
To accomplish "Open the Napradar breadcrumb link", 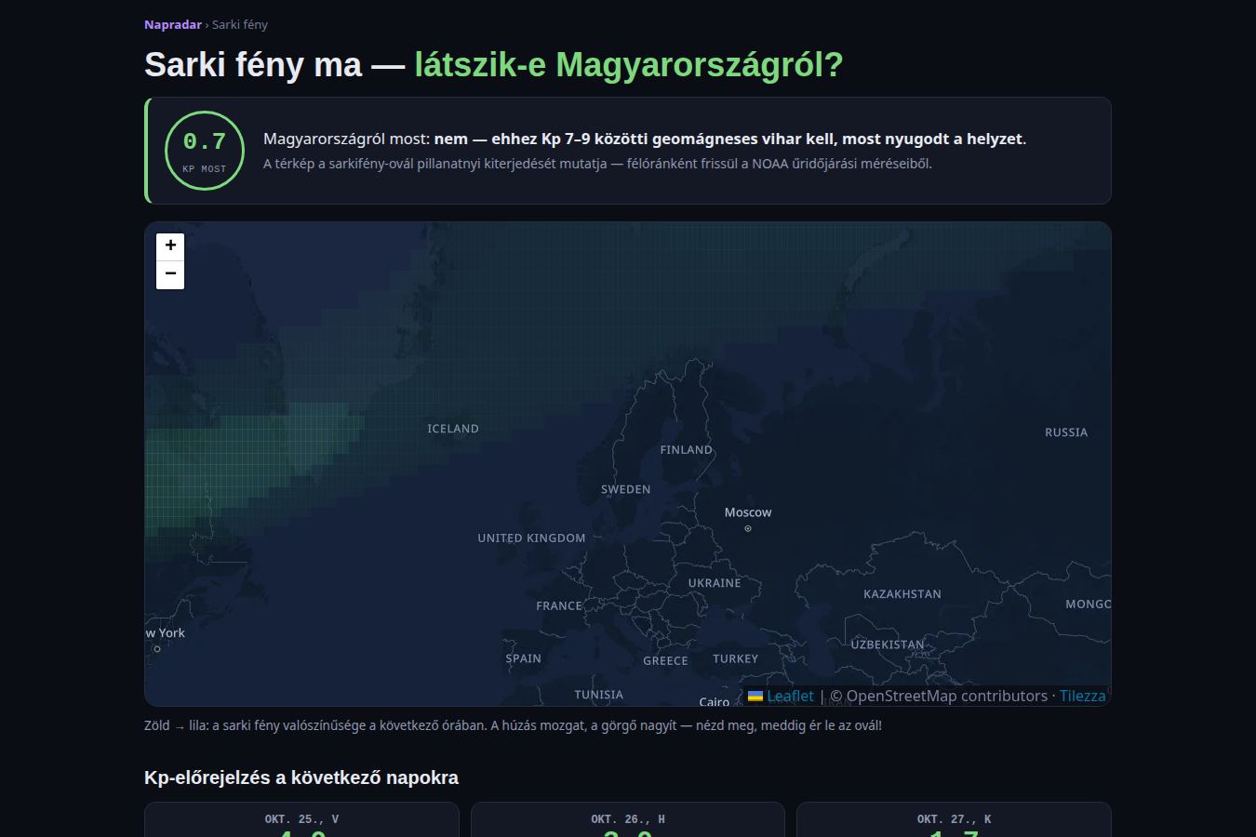I will 173,25.
